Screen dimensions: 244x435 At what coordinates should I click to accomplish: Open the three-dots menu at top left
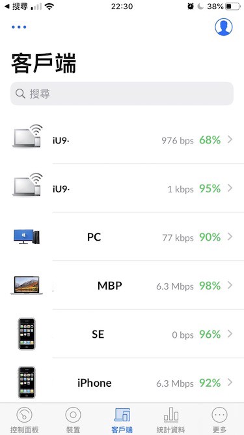click(19, 27)
